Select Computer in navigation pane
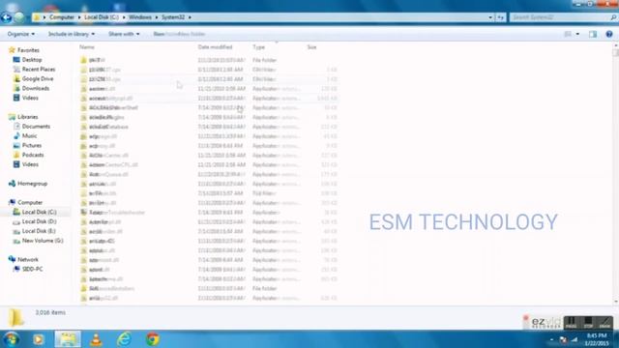The width and height of the screenshot is (619, 348). tap(30, 202)
